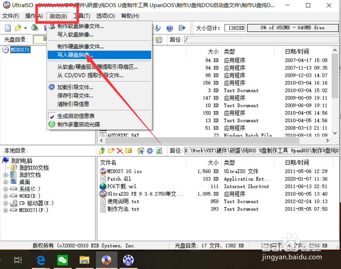Open the dropdown arrow beside the Open icon
Image resolution: width=341 pixels, height=269 pixels.
(x=25, y=28)
